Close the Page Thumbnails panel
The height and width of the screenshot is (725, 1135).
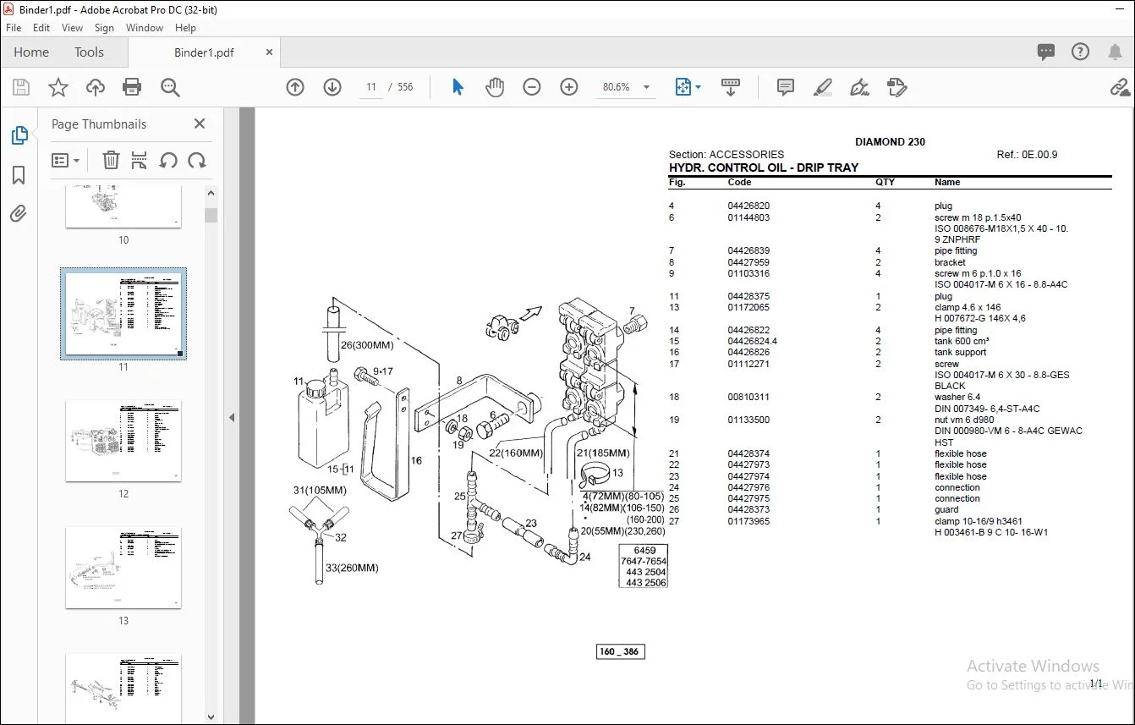(x=200, y=124)
